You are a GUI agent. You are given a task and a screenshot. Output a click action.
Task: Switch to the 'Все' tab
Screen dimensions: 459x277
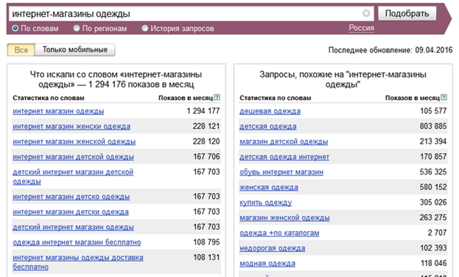tap(21, 50)
